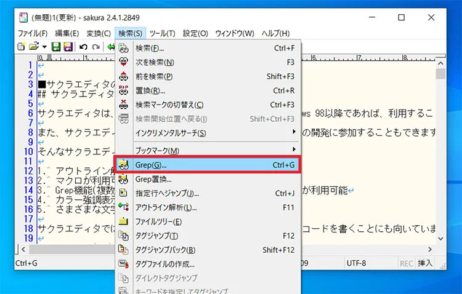The height and width of the screenshot is (294, 462).
Task: Open the 変換(C) menu
Action: click(x=99, y=33)
